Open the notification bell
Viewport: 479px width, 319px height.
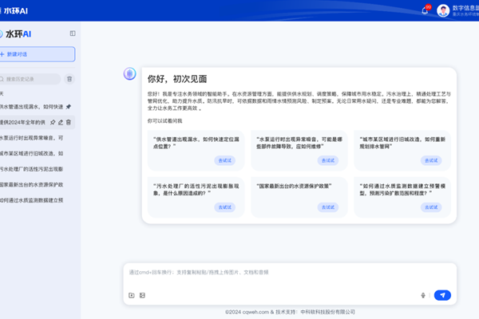click(x=425, y=10)
